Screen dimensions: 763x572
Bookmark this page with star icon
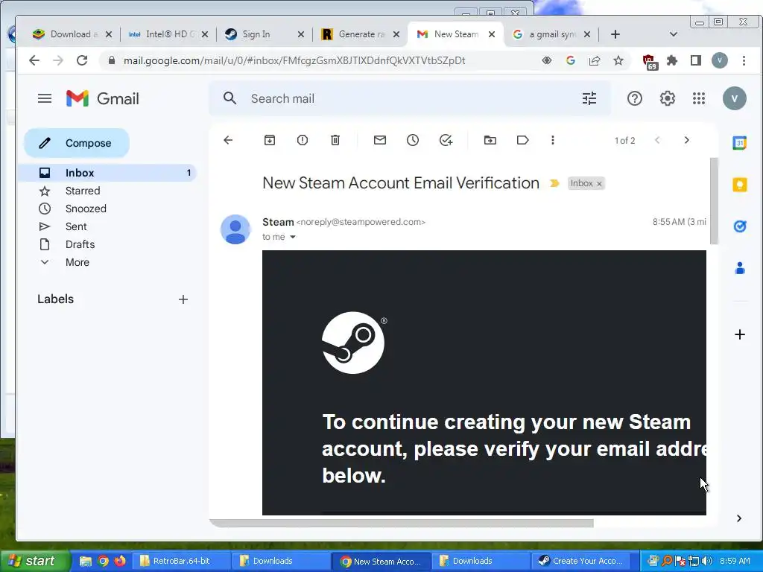click(x=618, y=61)
